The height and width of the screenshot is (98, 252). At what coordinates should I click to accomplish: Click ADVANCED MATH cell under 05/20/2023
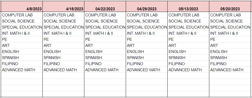[x=230, y=70]
